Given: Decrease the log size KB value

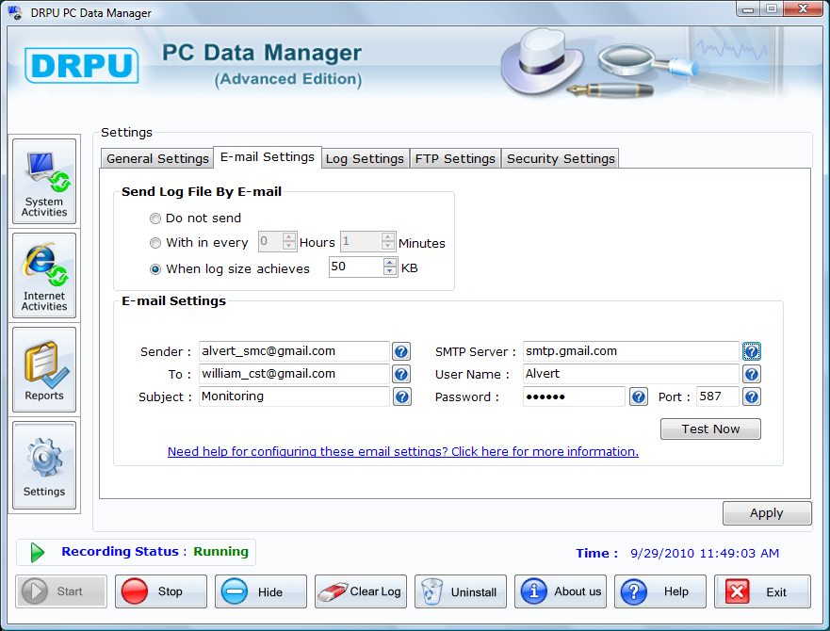Looking at the screenshot, I should [x=390, y=271].
